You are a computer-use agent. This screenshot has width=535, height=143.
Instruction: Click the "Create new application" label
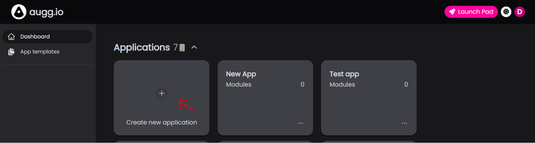[161, 122]
